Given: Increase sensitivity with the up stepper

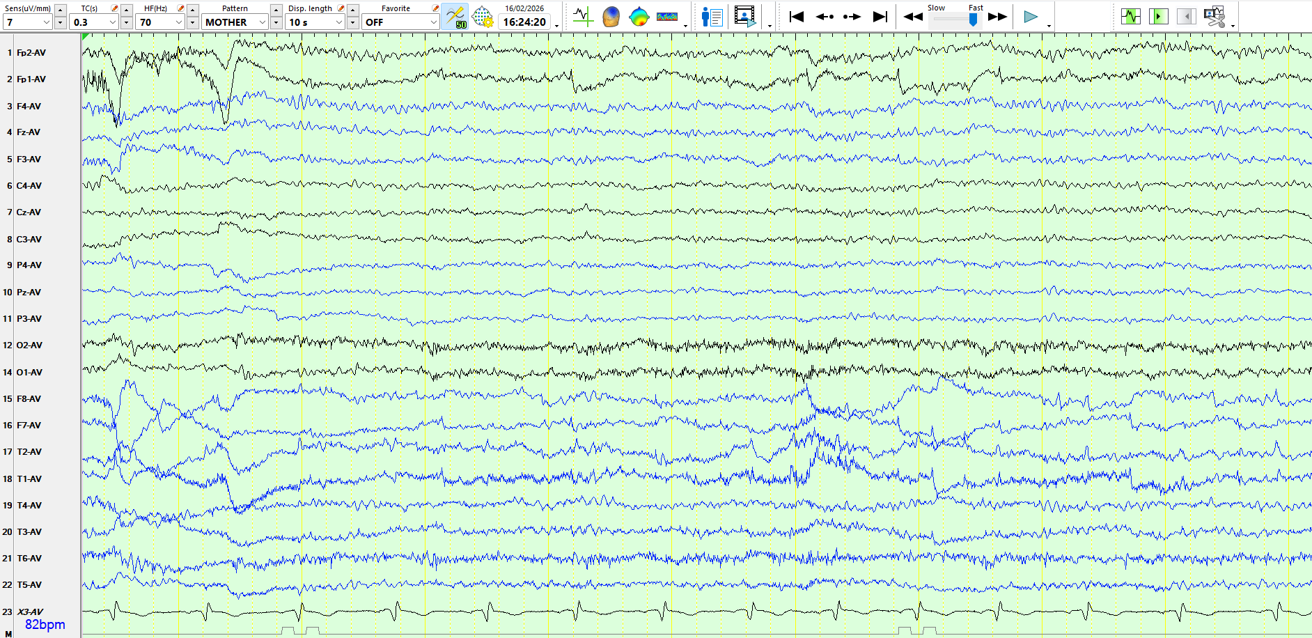Looking at the screenshot, I should click(x=61, y=10).
